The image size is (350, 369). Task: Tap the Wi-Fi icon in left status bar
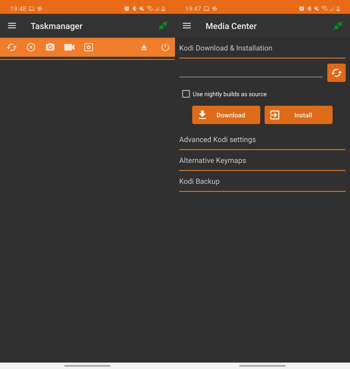pyautogui.click(x=149, y=8)
